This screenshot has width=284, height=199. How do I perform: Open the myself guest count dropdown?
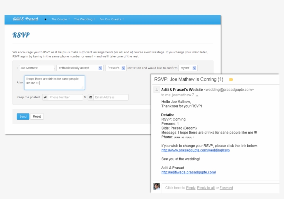click(188, 68)
